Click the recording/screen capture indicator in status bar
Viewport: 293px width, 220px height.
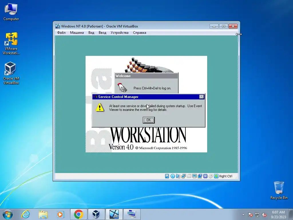[200, 176]
